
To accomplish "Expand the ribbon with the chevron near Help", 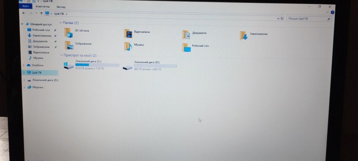I will pos(328,12).
